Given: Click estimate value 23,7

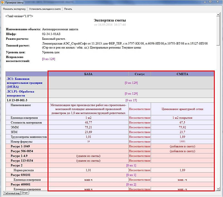Looking at the screenshot, I should (x=182, y=132).
